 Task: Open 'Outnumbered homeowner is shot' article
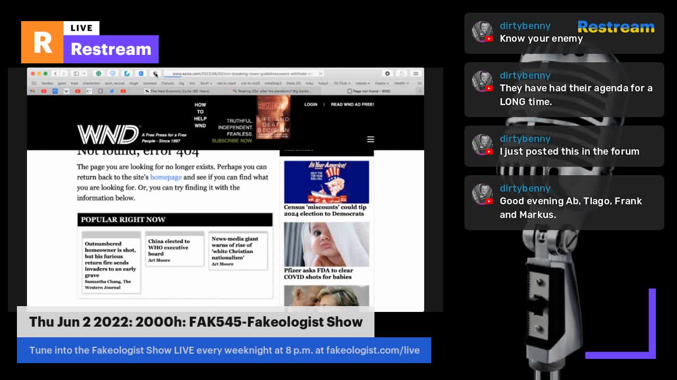point(111,259)
